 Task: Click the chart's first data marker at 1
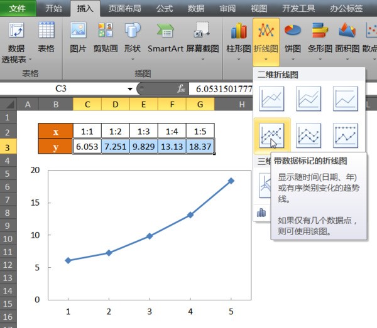tap(68, 260)
